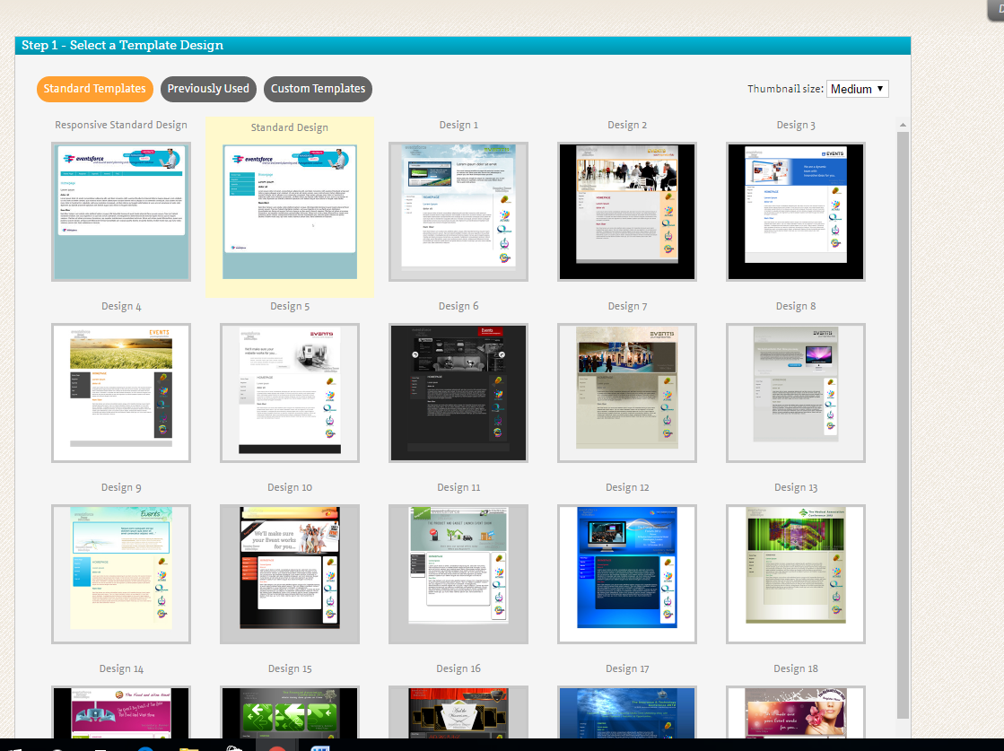
Task: Choose the Design 15 green arrows template
Action: point(290,712)
